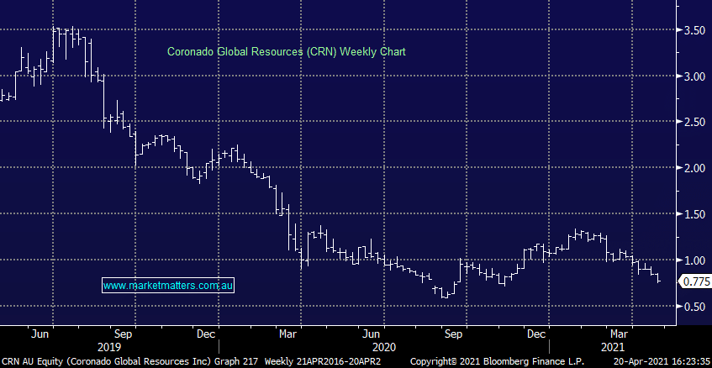
Task: Select the 2020 year label
Action: click(383, 347)
